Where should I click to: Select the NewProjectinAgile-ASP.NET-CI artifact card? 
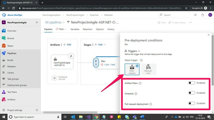click(x=62, y=62)
